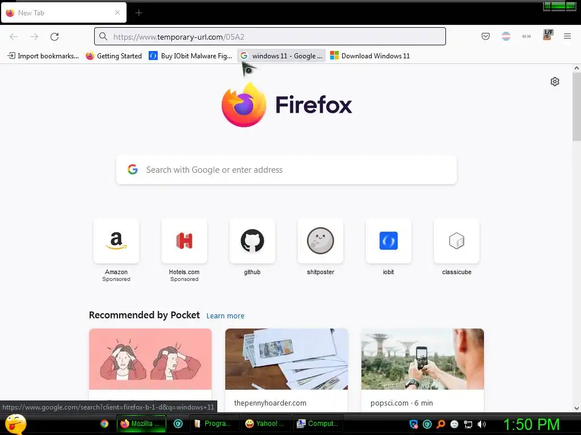Click the blue shield with red X tray icon
The height and width of the screenshot is (435, 581).
coord(414,424)
